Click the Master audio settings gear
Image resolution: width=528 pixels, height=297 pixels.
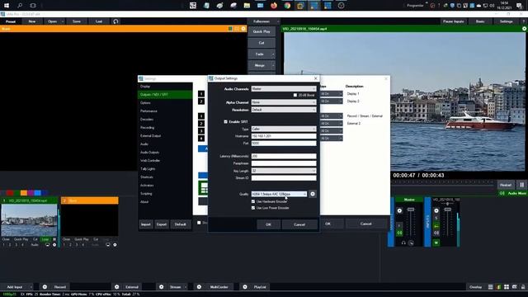[x=399, y=210]
